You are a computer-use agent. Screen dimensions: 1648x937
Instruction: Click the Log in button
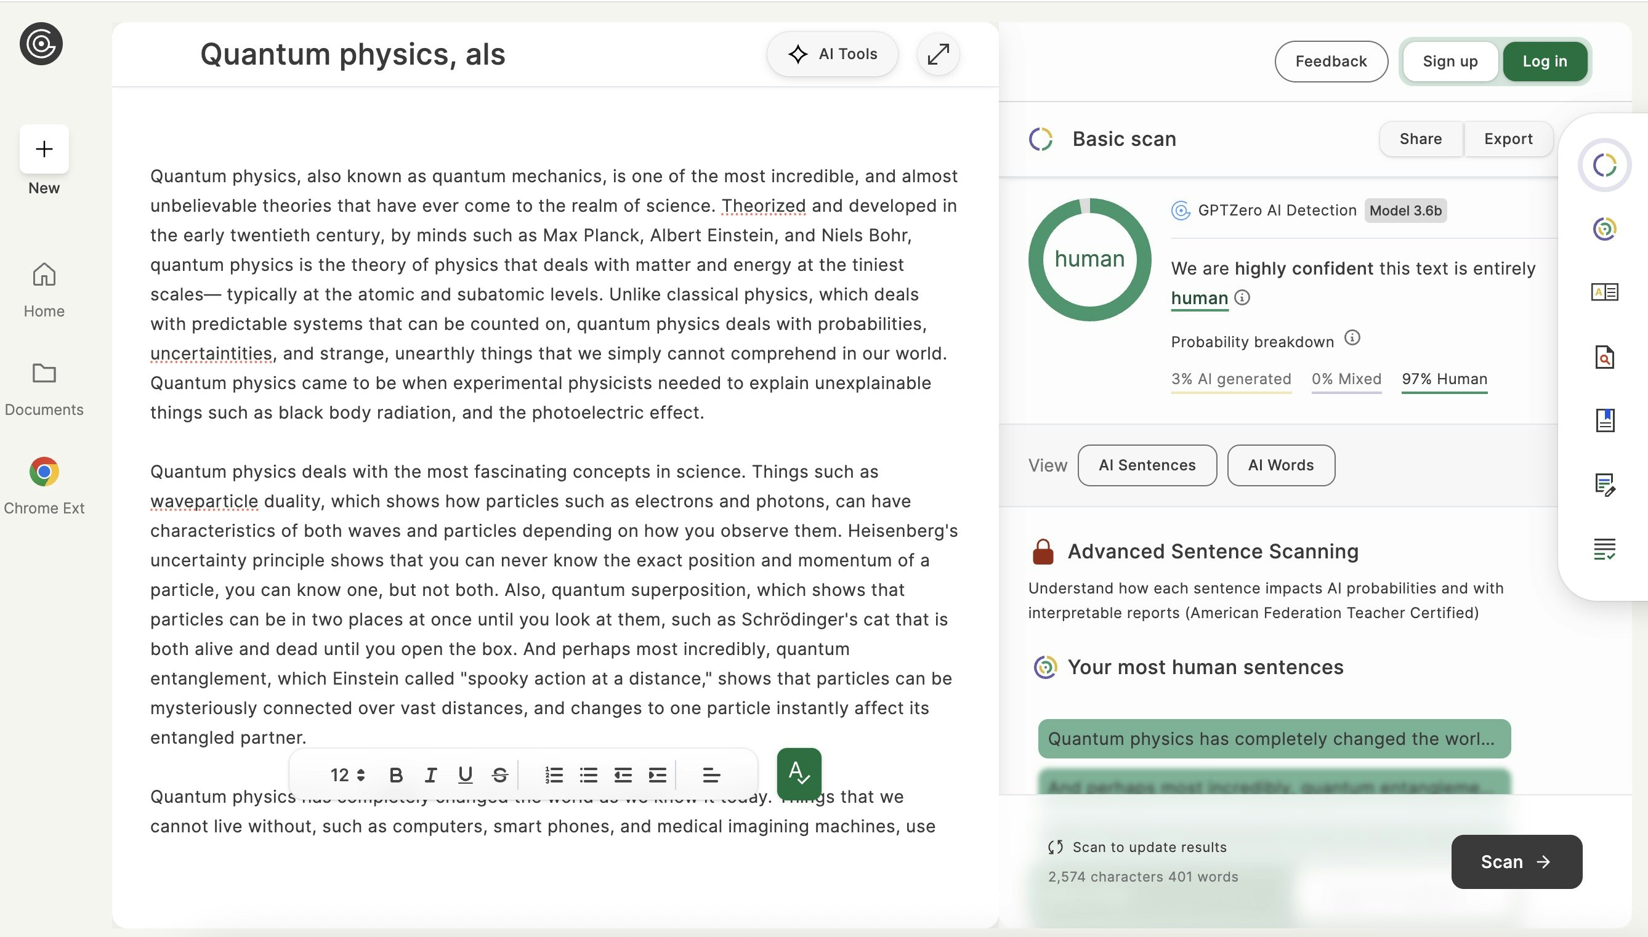[1545, 61]
